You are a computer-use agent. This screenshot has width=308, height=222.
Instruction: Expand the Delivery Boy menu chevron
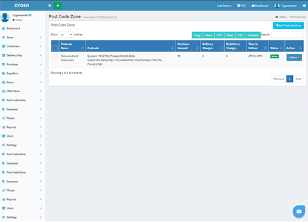click(x=41, y=55)
